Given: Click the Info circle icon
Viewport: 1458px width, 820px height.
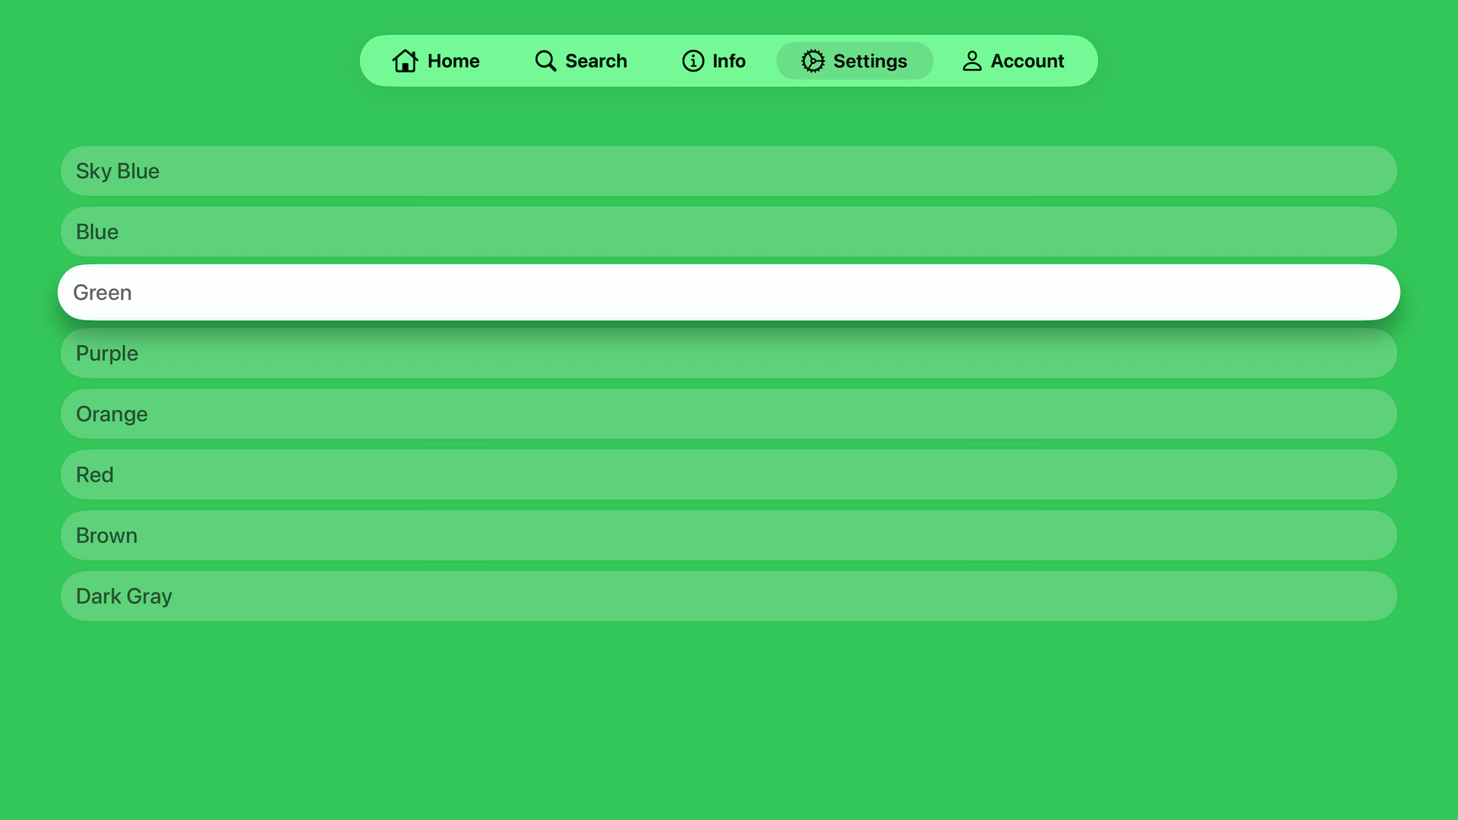Looking at the screenshot, I should tap(693, 61).
